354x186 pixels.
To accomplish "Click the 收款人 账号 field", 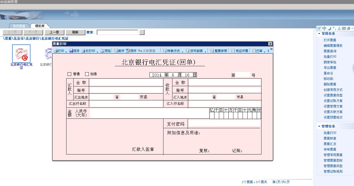I will pos(224,90).
